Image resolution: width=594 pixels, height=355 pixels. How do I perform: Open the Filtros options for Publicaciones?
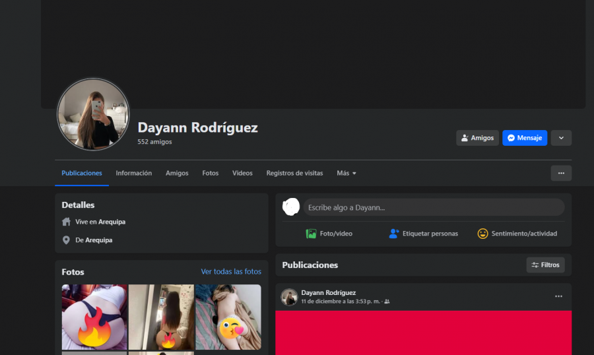point(545,265)
